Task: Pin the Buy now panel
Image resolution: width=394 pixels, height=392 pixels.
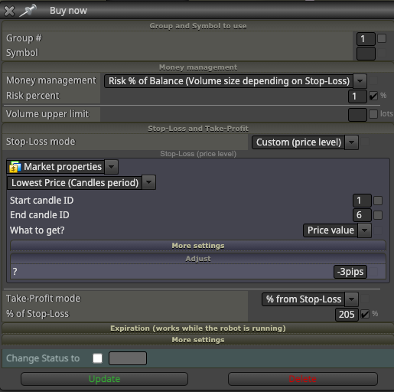Action: tap(28, 11)
